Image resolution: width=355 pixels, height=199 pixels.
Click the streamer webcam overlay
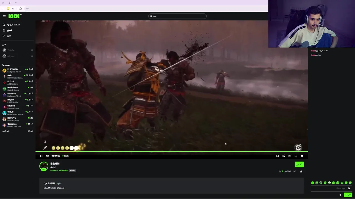[311, 24]
